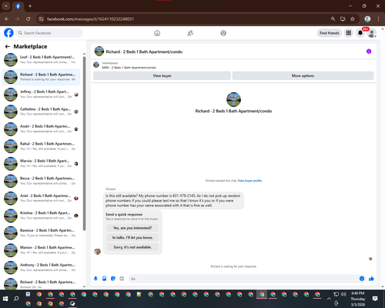Image resolution: width=385 pixels, height=308 pixels.
Task: Open the Catheline conversation
Action: [x=41, y=112]
